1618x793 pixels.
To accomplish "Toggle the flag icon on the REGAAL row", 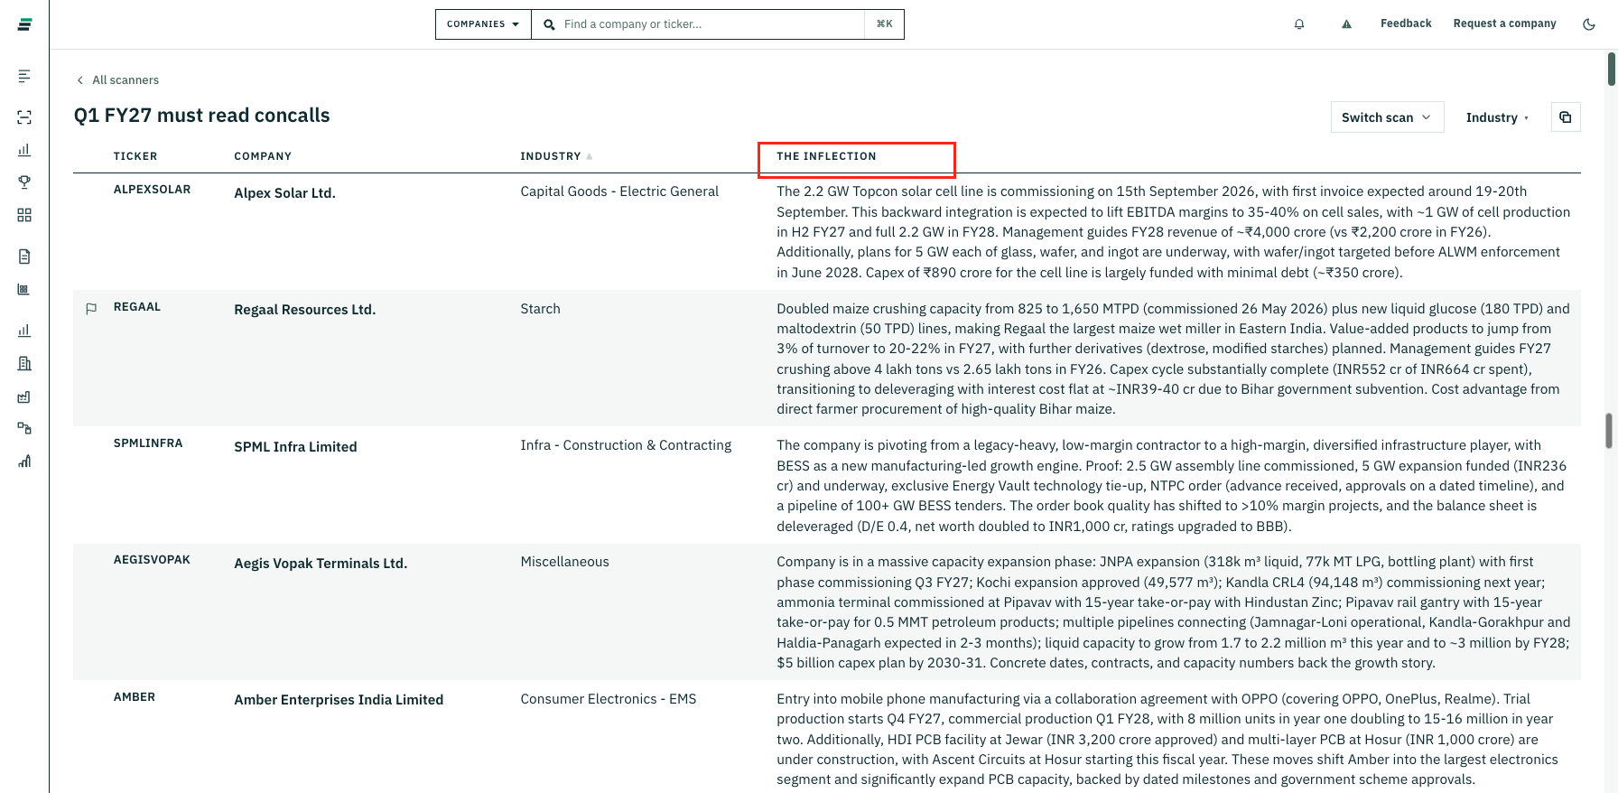I will [x=91, y=309].
